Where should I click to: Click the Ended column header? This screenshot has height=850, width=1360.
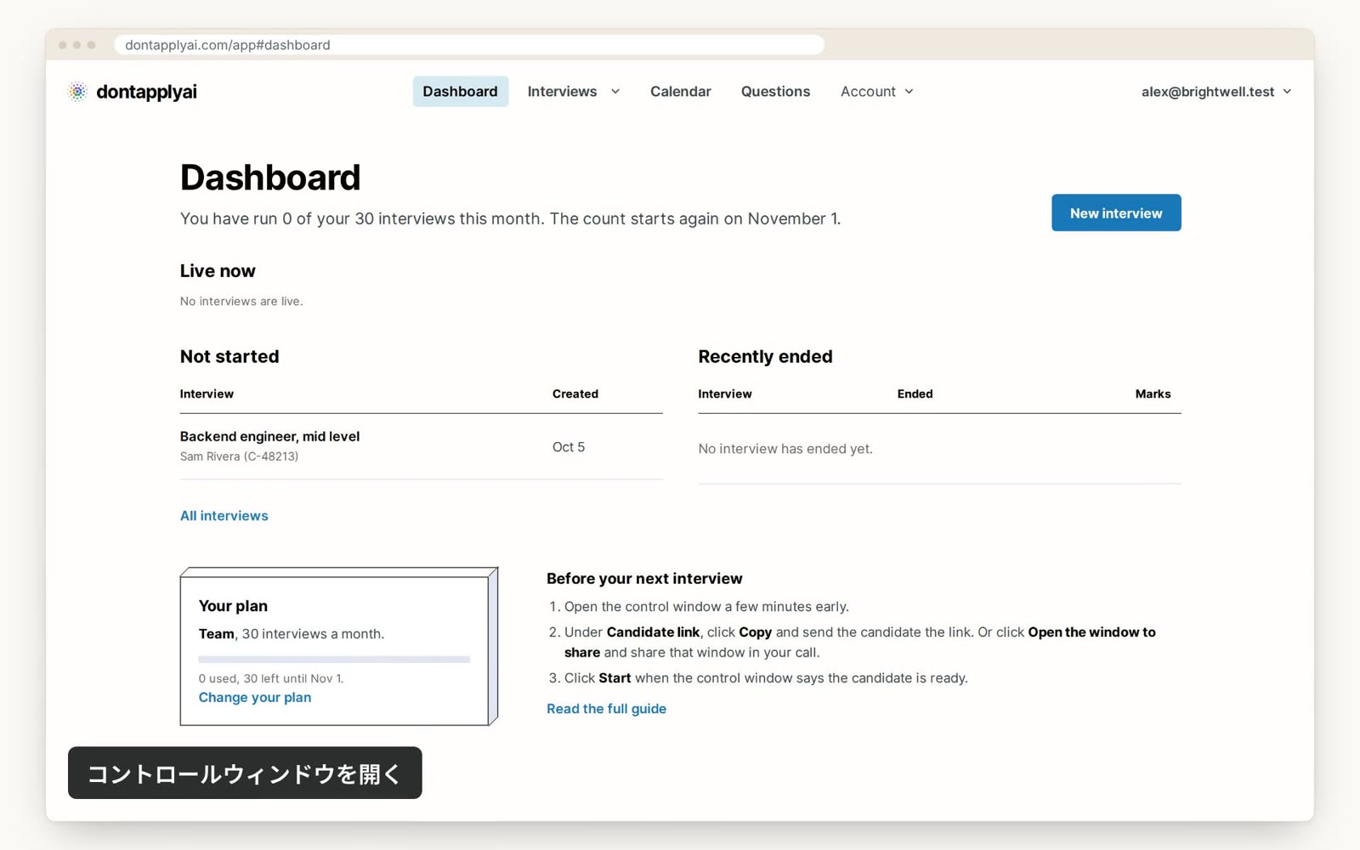point(915,394)
